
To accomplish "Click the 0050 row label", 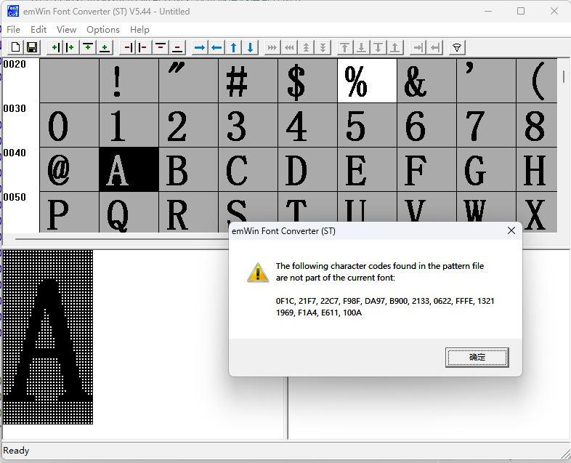I will [15, 197].
